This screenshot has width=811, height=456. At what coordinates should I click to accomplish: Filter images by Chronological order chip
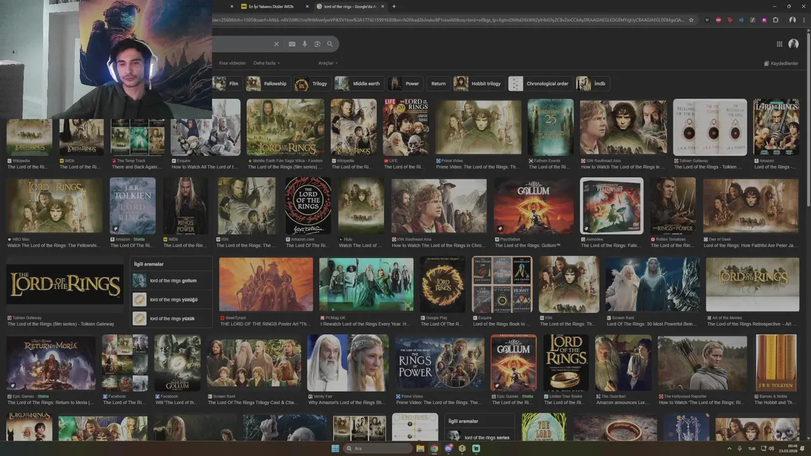tap(540, 84)
